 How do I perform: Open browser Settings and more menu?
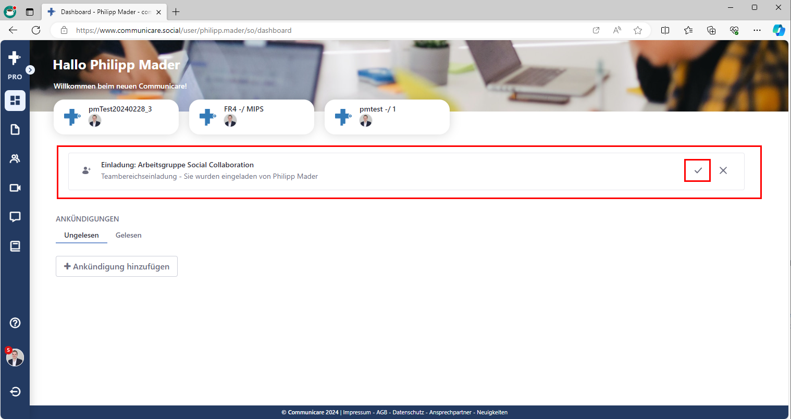757,30
